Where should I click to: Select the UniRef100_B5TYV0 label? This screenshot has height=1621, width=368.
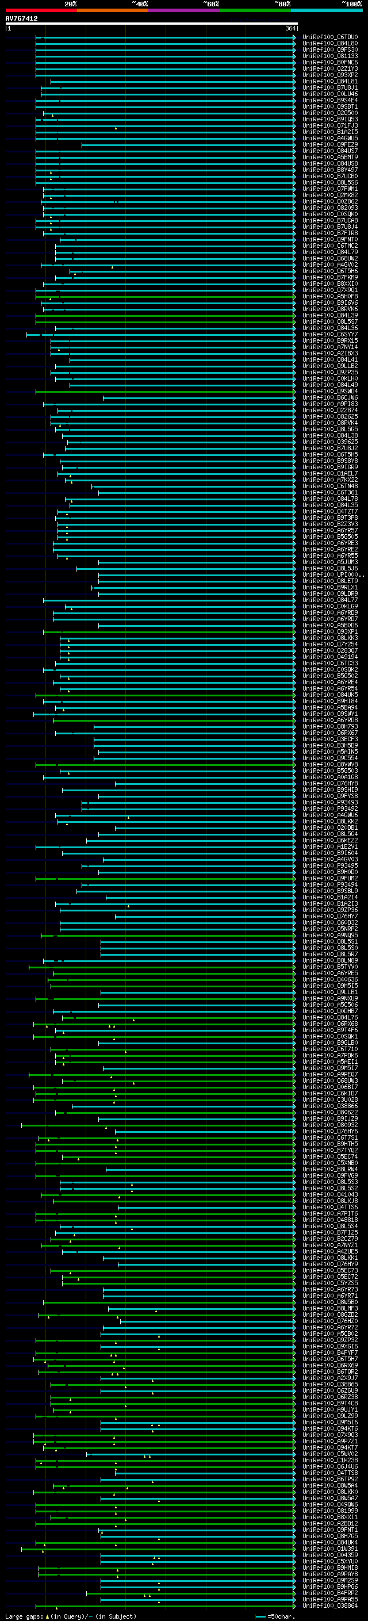point(330,967)
